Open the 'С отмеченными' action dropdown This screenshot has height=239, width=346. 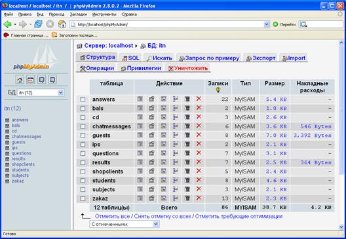(125, 224)
